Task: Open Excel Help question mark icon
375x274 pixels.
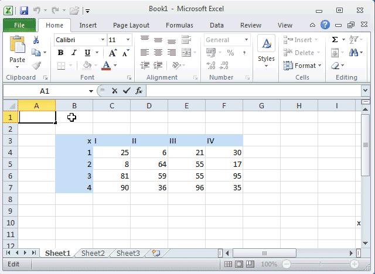Action: [x=325, y=25]
